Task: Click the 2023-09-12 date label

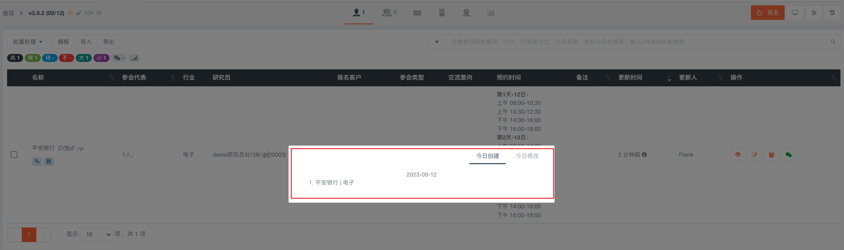Action: (422, 175)
